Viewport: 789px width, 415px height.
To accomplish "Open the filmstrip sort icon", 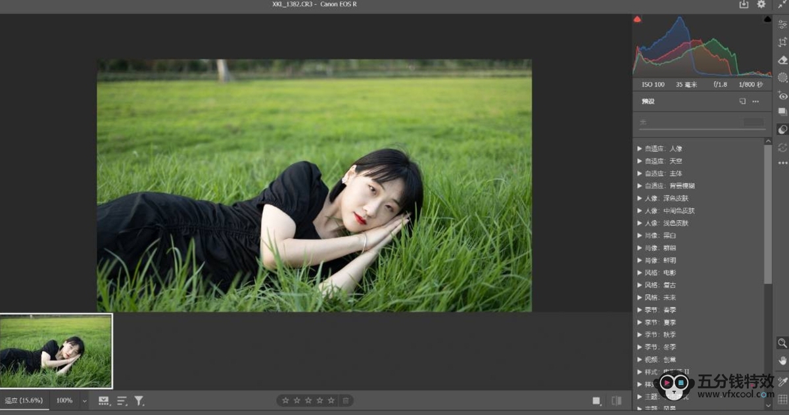I will pos(122,400).
